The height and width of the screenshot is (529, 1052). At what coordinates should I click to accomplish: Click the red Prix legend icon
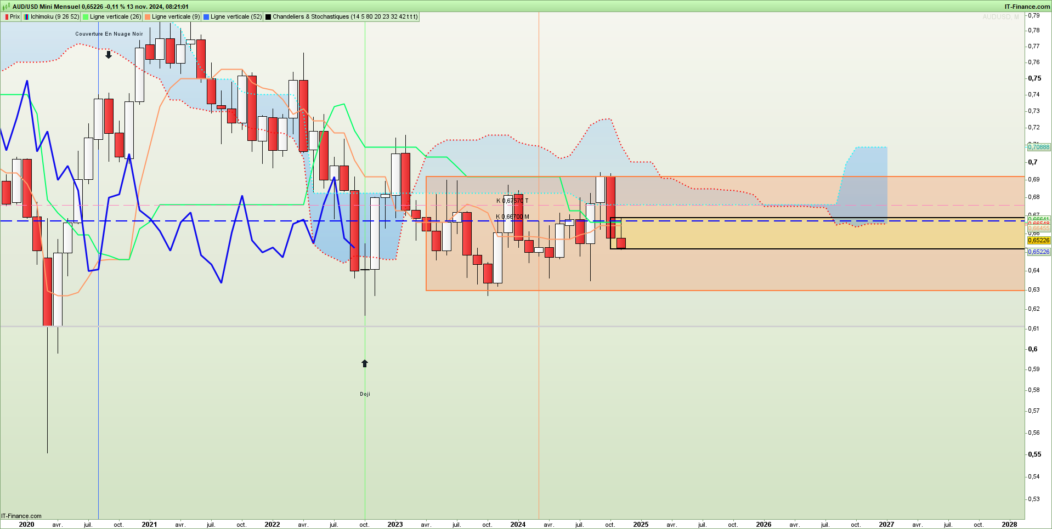(x=7, y=17)
